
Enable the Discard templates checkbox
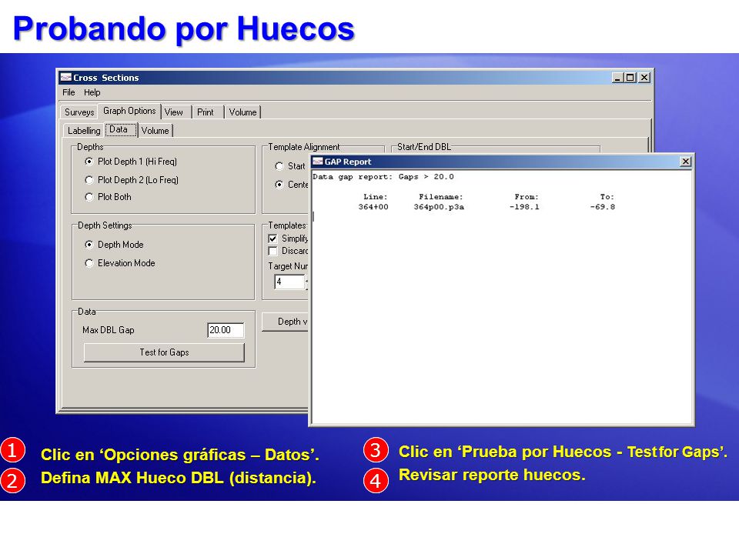coord(273,251)
